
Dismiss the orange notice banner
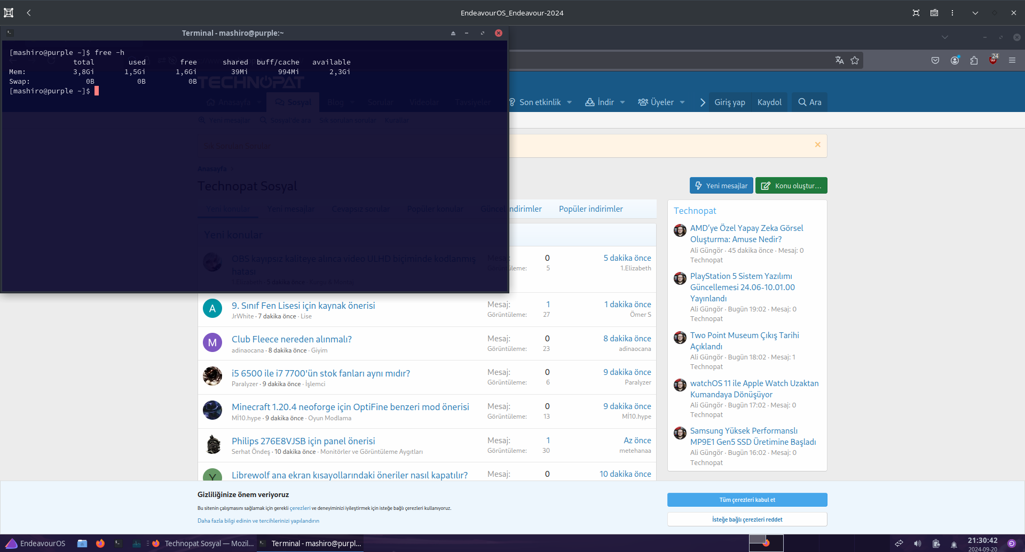tap(817, 145)
